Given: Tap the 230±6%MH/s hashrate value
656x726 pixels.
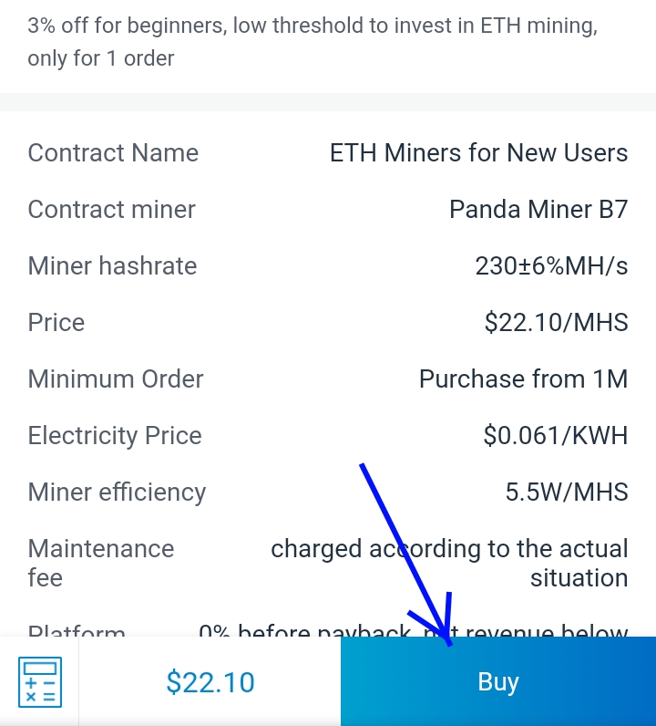Looking at the screenshot, I should click(551, 265).
